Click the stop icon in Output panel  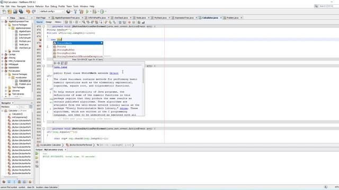click(x=37, y=162)
